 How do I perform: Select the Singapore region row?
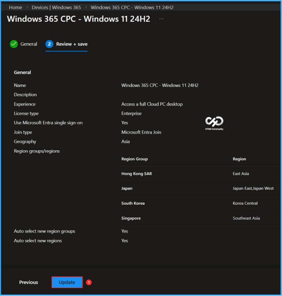pyautogui.click(x=131, y=218)
